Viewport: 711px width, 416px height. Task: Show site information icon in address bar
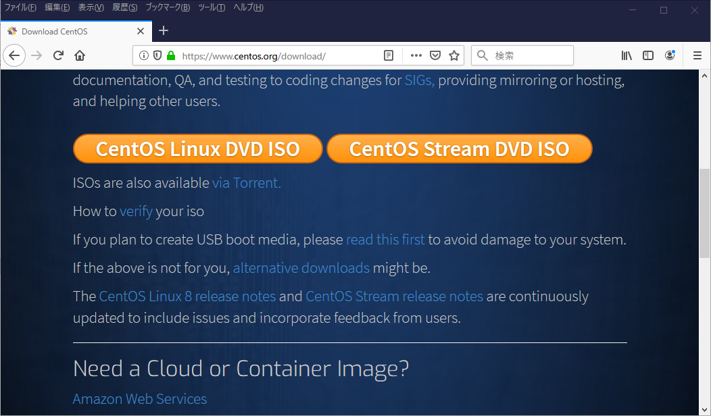(x=144, y=55)
